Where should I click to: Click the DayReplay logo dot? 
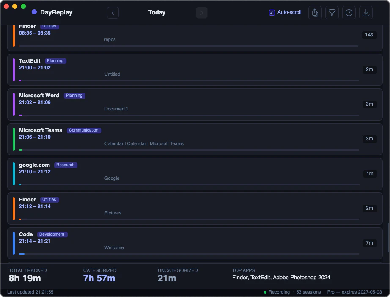click(x=34, y=12)
